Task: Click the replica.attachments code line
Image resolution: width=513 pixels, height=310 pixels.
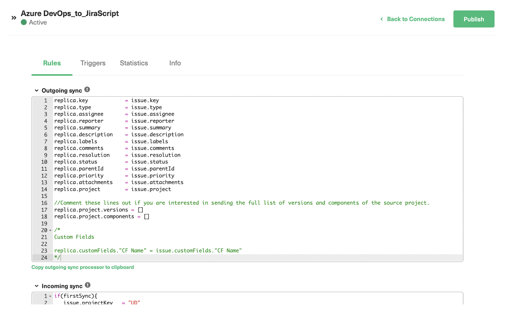Action: click(119, 183)
